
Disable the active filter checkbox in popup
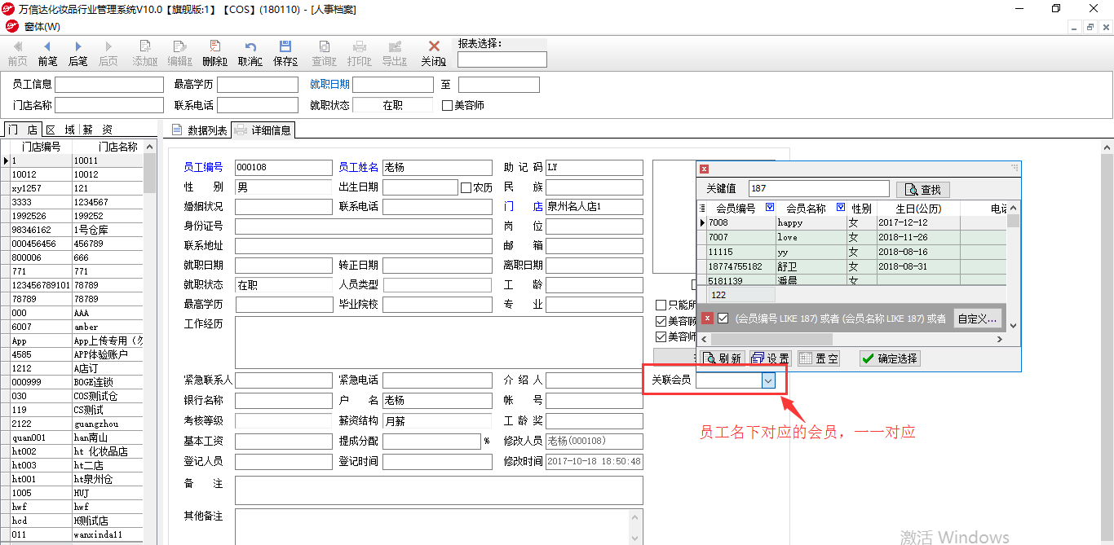[723, 319]
